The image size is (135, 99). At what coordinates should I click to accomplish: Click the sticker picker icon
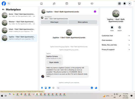click(49, 88)
